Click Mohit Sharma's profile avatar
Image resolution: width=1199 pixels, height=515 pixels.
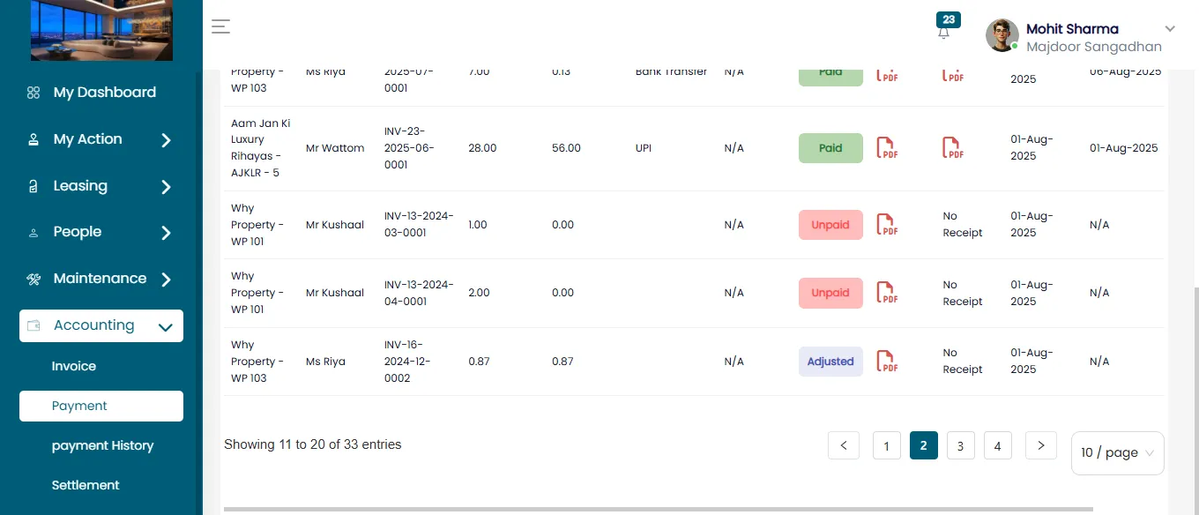click(x=1002, y=35)
